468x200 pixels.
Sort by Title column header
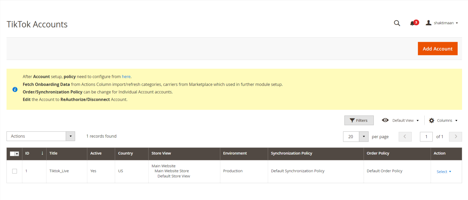(x=54, y=153)
